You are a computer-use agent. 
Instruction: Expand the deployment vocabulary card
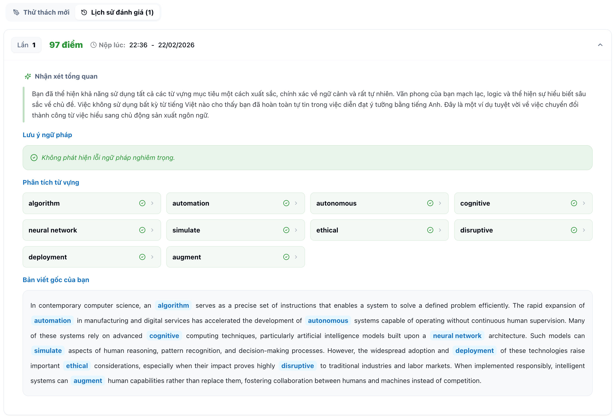coord(152,257)
